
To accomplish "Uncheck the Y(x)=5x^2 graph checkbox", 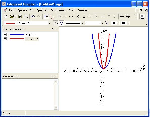I will pyautogui.click(x=5, y=39).
